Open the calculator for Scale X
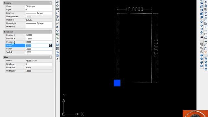Screen dimensions: 208x117 point(50,45)
